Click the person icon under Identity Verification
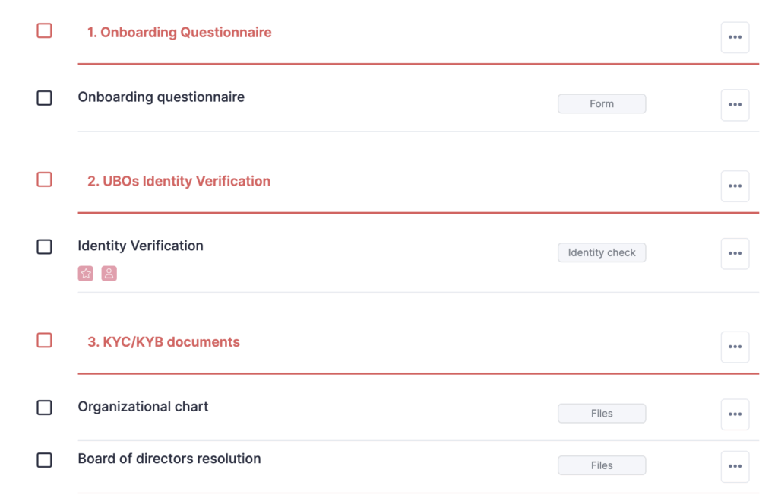 pyautogui.click(x=109, y=274)
